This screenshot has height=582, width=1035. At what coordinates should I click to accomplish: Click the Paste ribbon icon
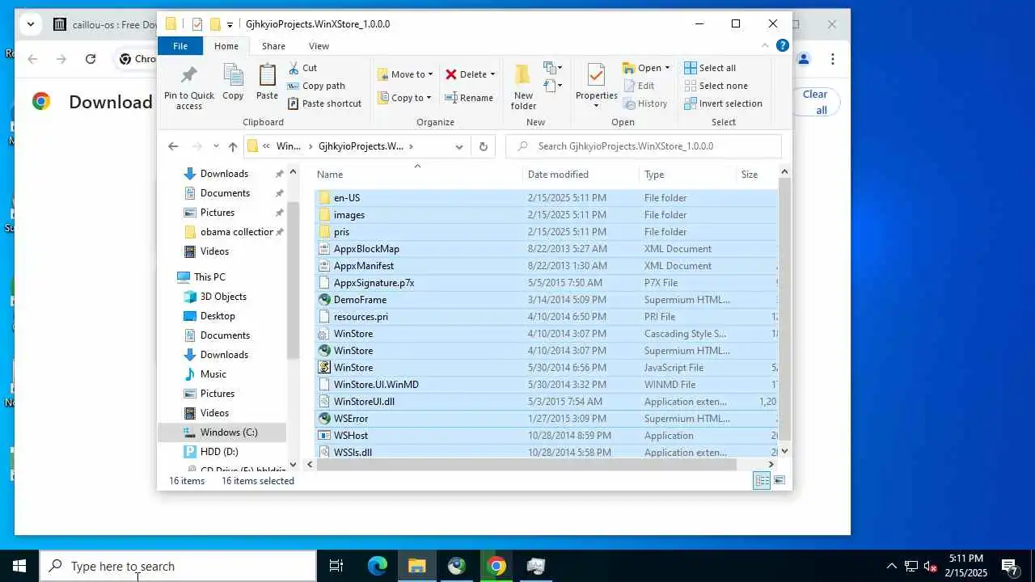[x=267, y=82]
